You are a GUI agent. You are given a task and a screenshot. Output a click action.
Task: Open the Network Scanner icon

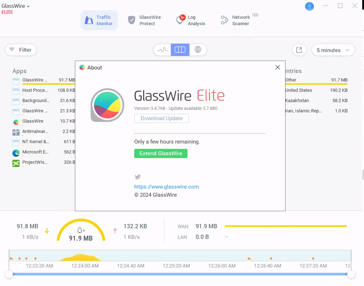point(224,20)
